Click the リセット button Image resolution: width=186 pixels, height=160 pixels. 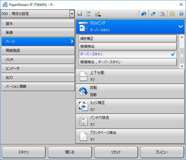click(116, 152)
